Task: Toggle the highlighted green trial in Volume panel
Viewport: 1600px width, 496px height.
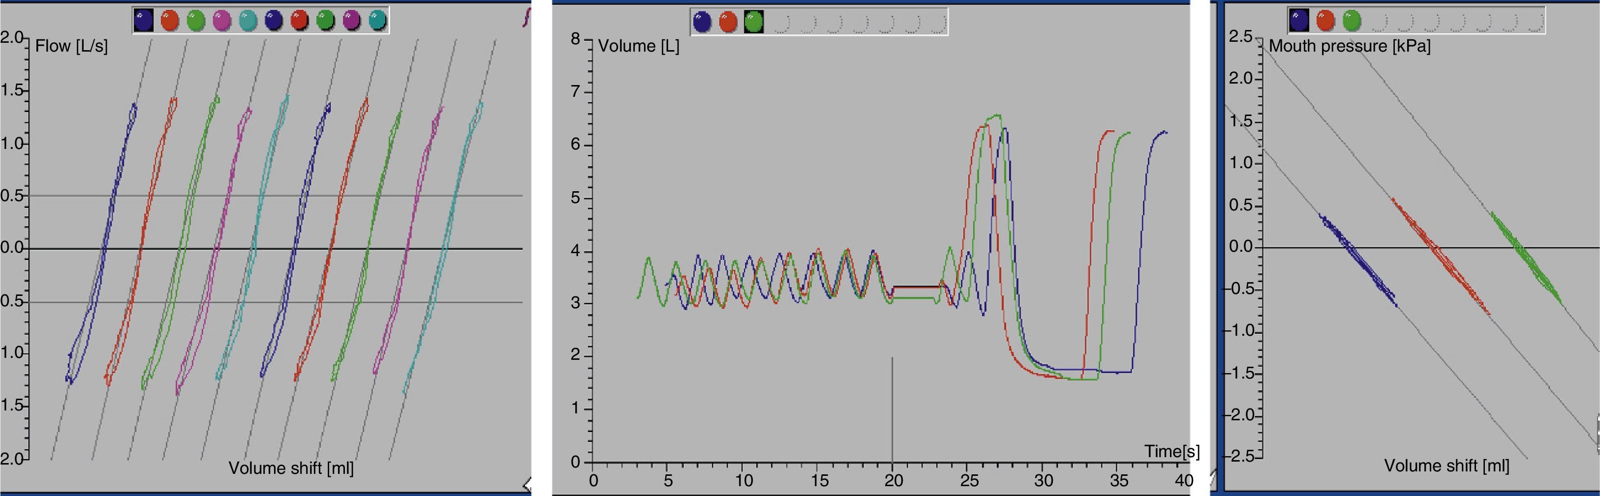Action: click(x=753, y=22)
